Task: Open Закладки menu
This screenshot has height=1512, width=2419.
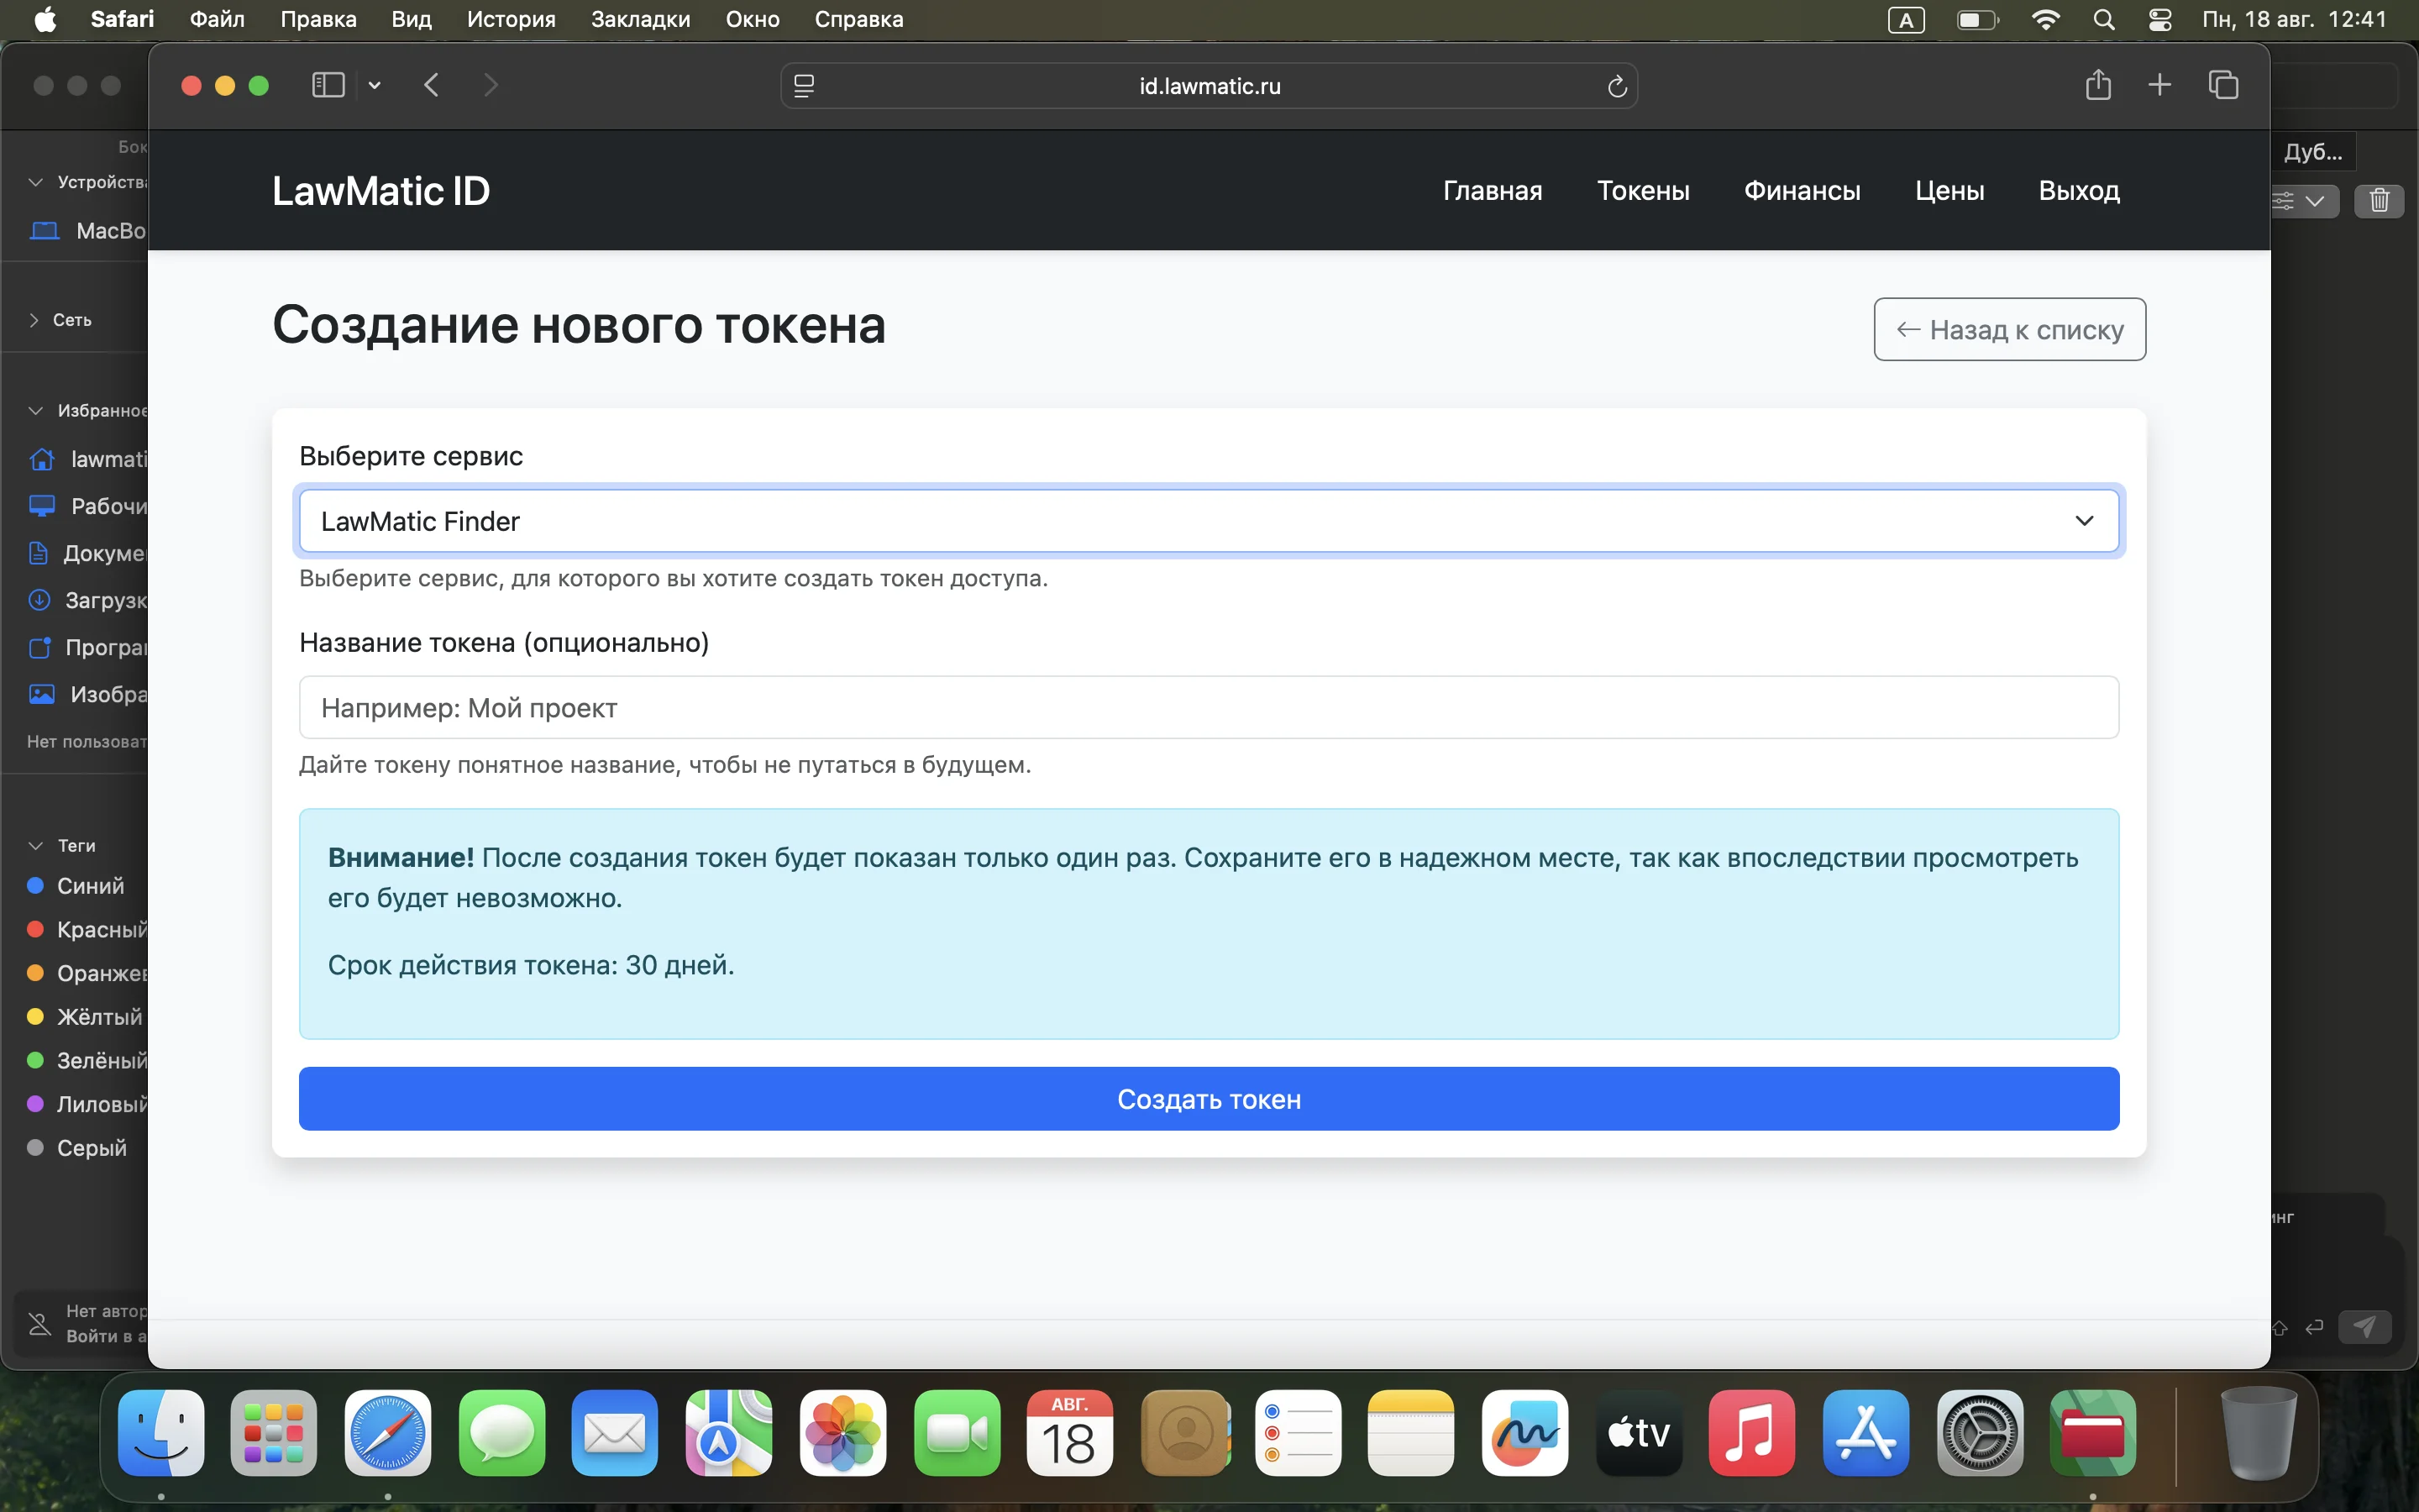Action: 640,19
